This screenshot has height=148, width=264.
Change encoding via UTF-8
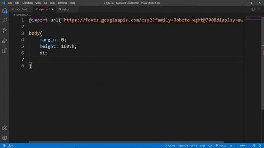point(194,146)
